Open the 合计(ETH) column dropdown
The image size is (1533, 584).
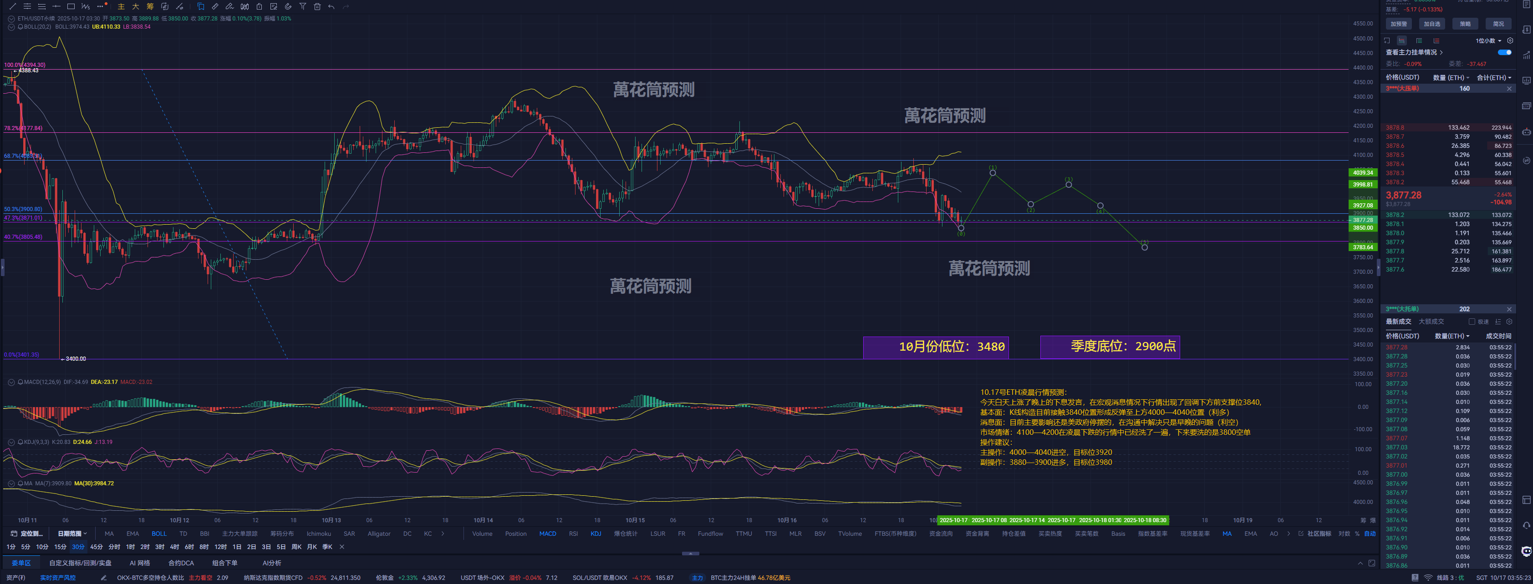[x=1494, y=78]
